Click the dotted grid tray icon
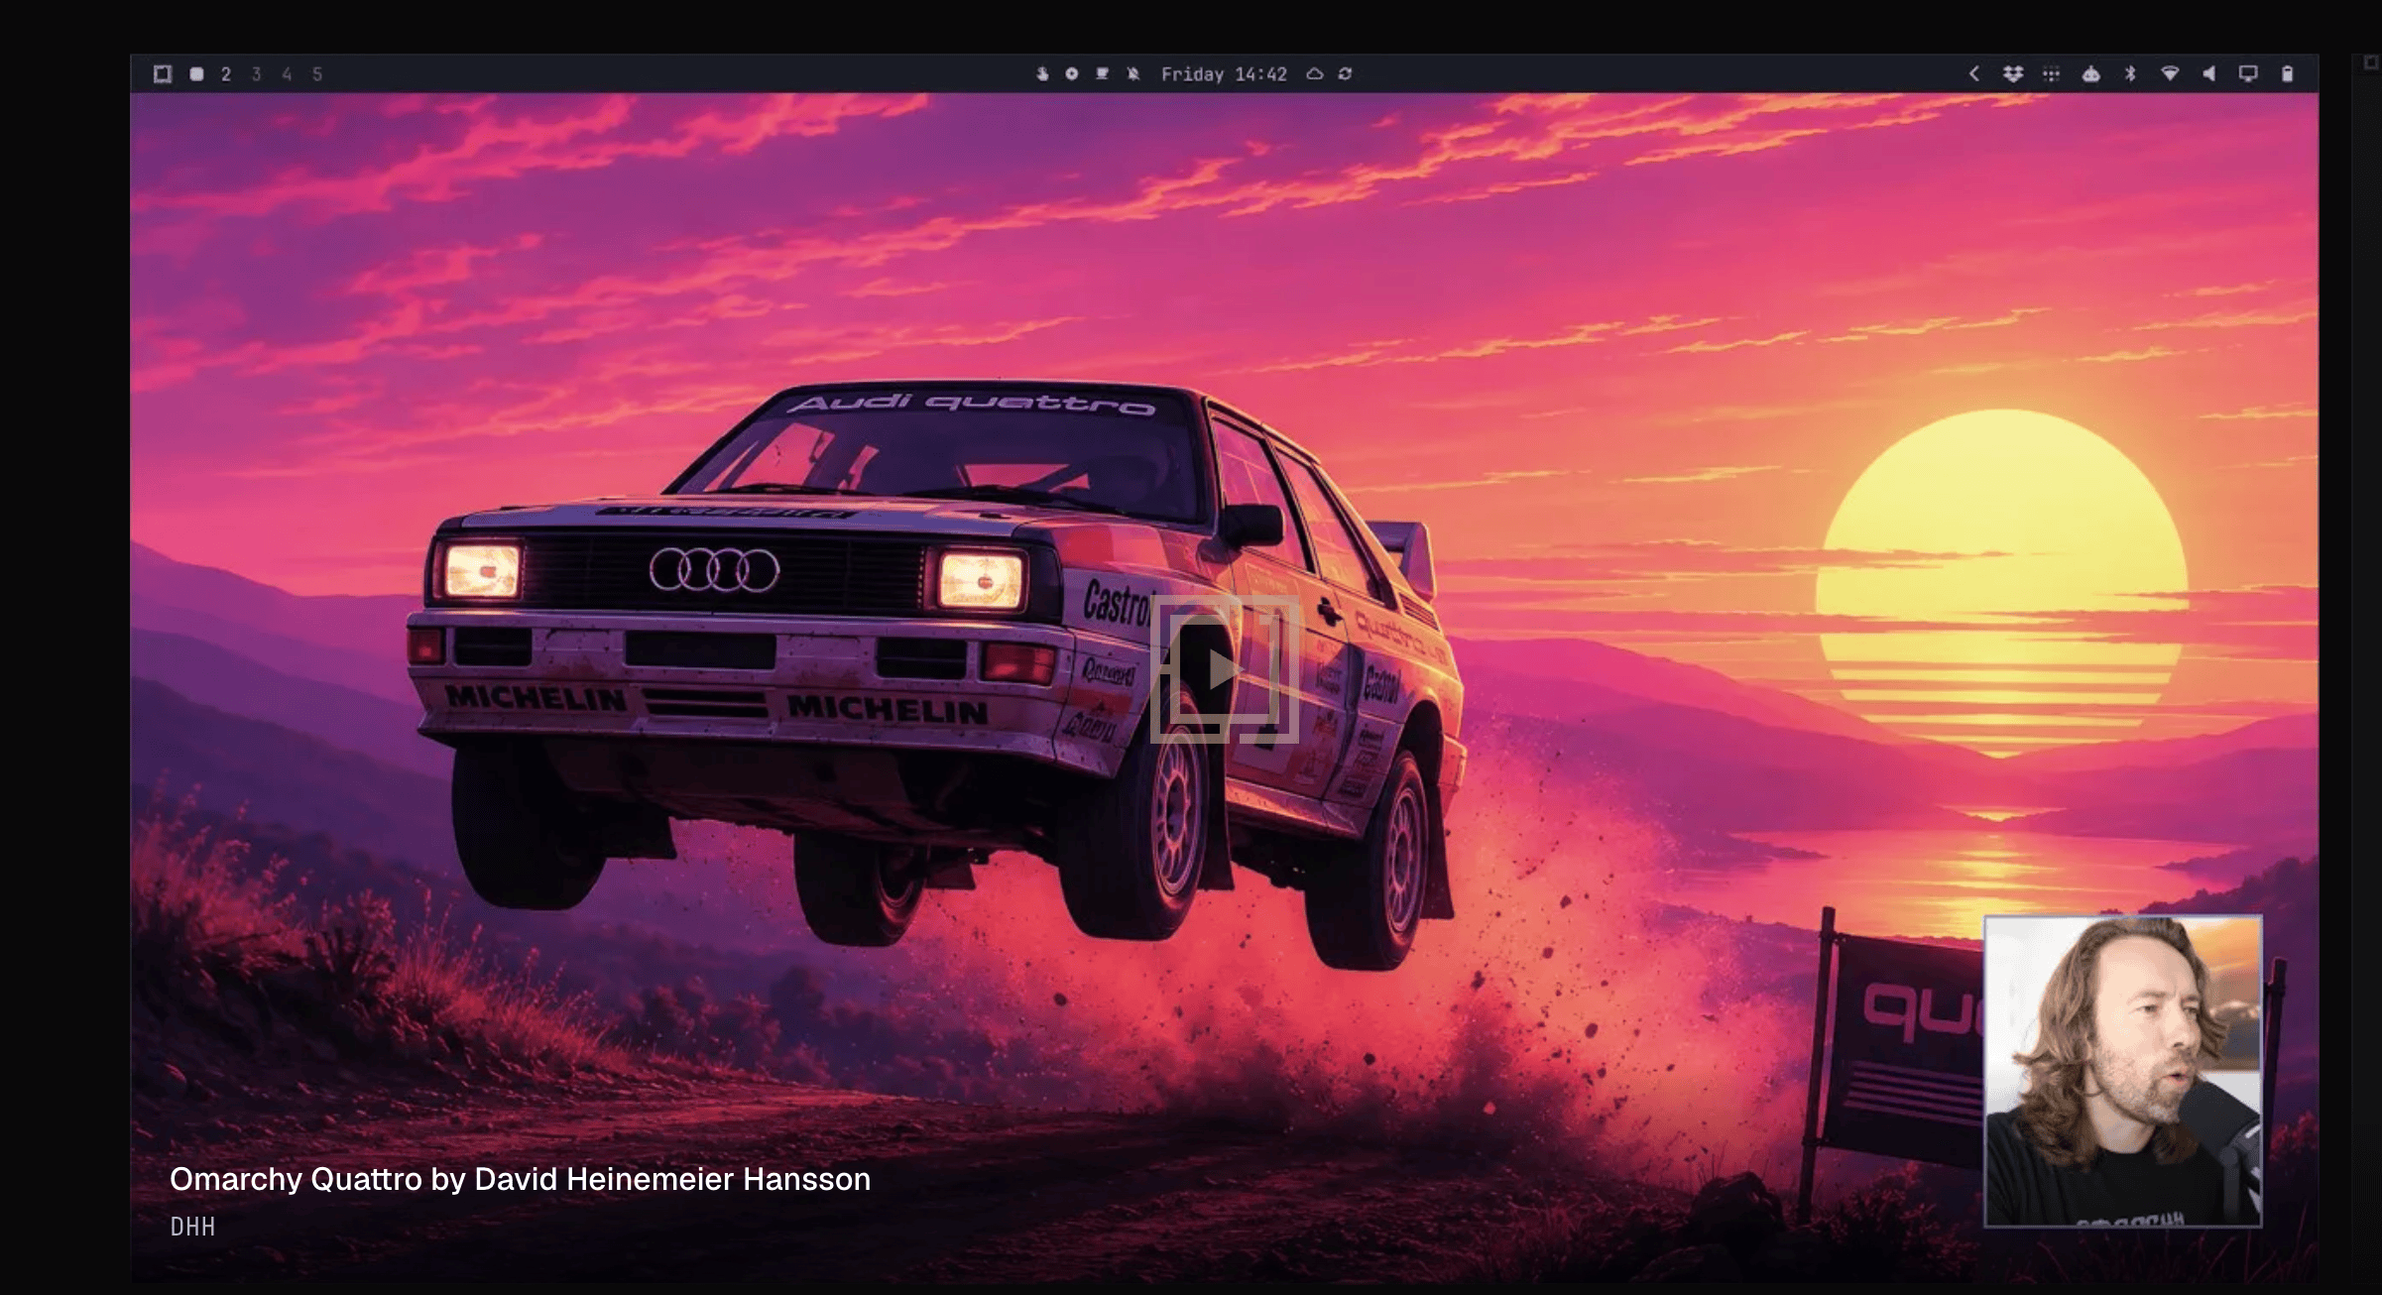 2052,73
